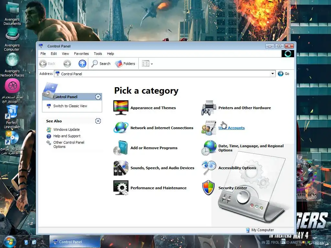Click the Network and Internet Connections globe icon

tap(121, 128)
